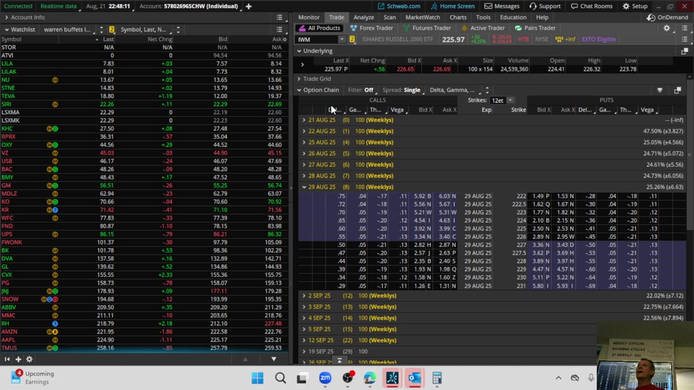
Task: Open Forex Trader
Action: (x=371, y=28)
